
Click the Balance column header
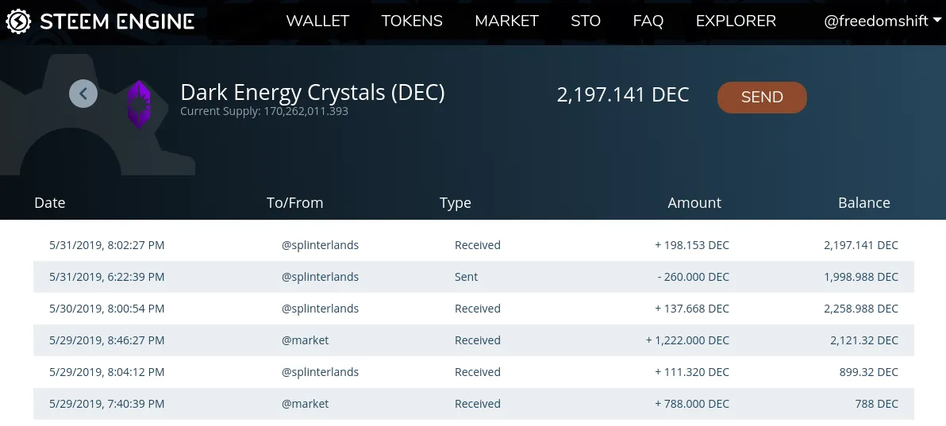coord(864,203)
